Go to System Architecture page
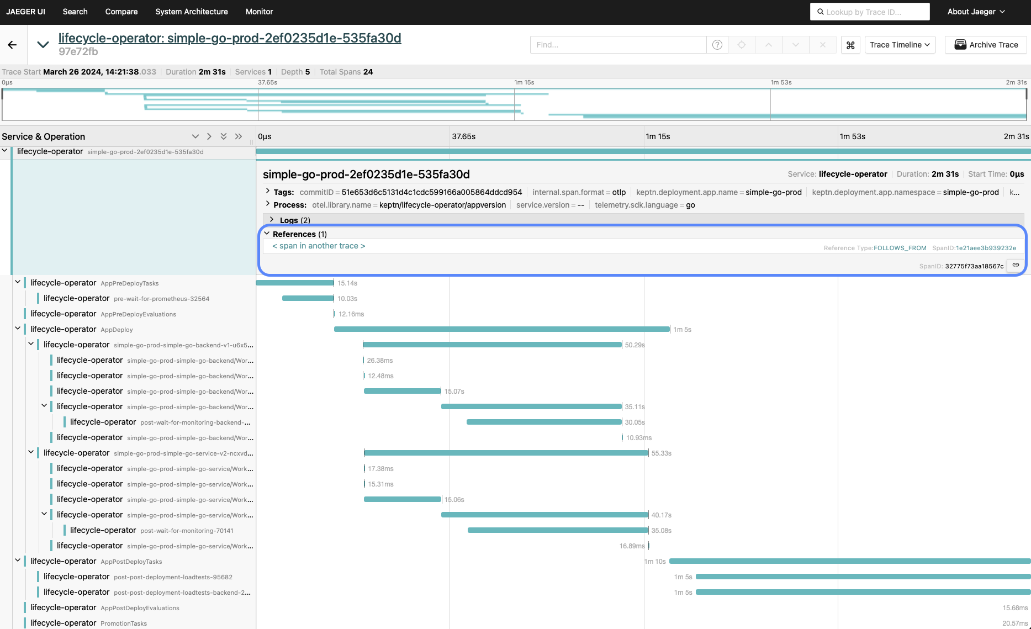Image resolution: width=1031 pixels, height=629 pixels. click(x=191, y=12)
